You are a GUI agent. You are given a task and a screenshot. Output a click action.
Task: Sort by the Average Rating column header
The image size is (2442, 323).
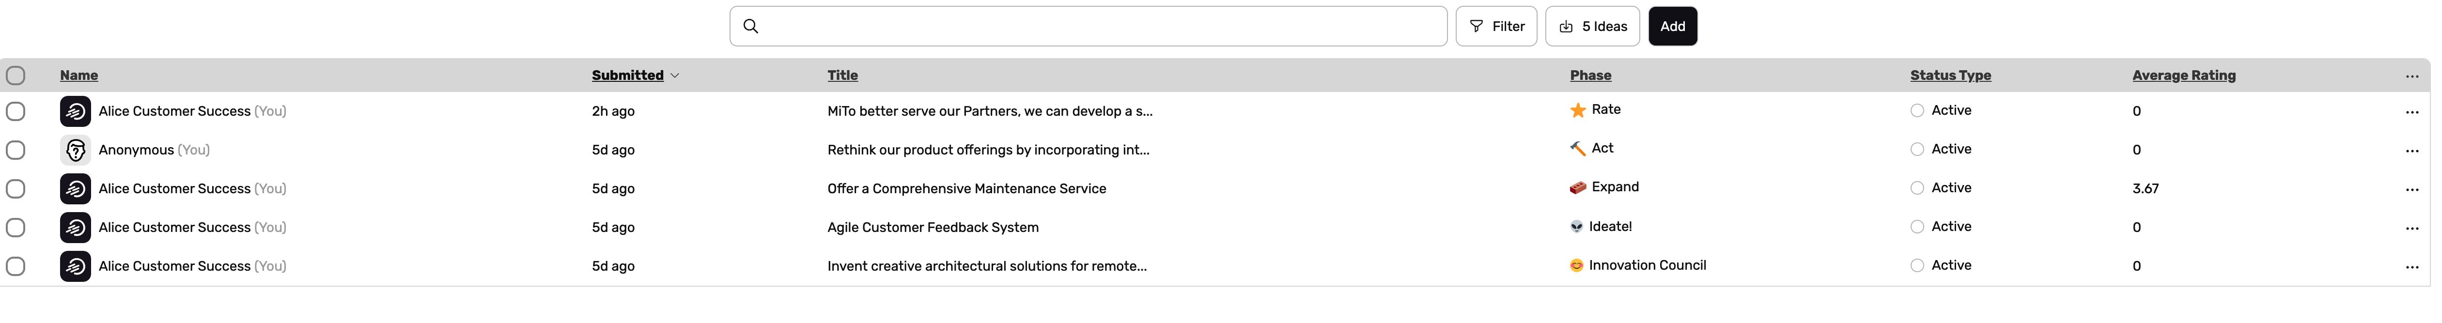pyautogui.click(x=2183, y=76)
